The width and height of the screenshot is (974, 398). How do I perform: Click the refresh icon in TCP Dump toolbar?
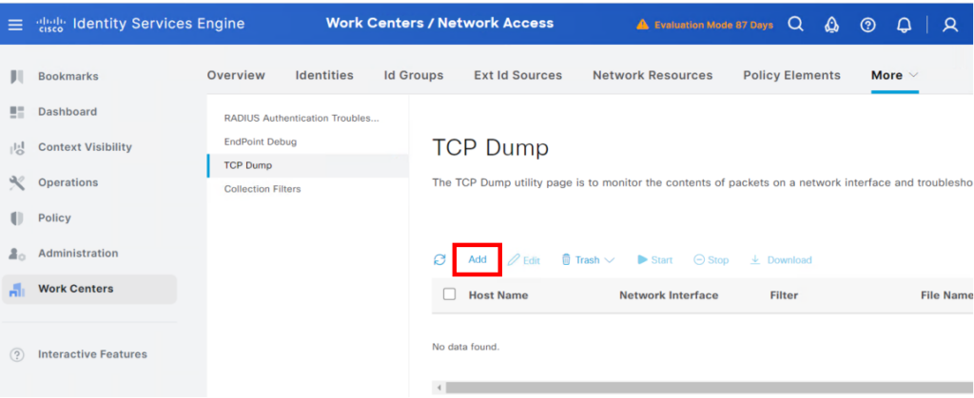[438, 259]
